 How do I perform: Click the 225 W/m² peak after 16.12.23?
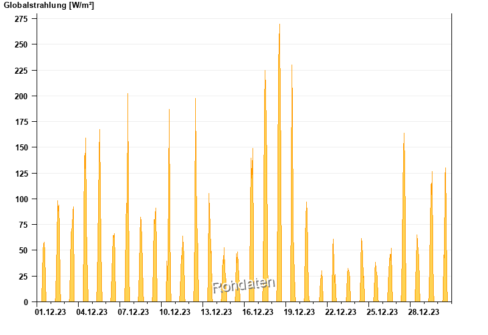coord(265,186)
